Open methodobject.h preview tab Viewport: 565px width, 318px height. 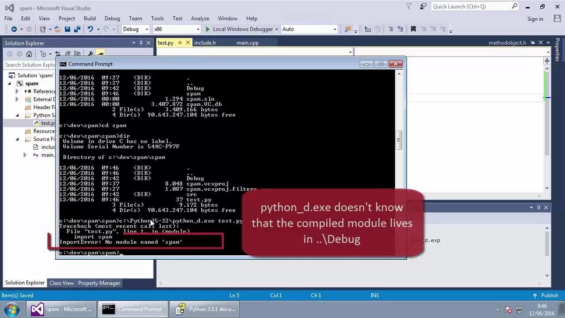(507, 43)
